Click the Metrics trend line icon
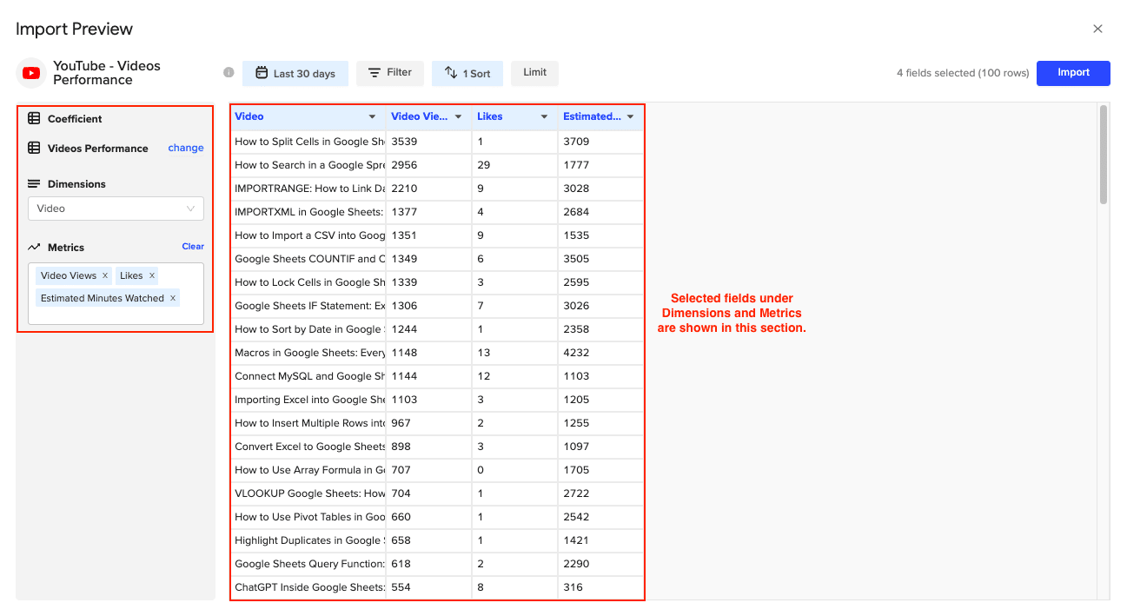This screenshot has width=1127, height=616. pyautogui.click(x=34, y=248)
